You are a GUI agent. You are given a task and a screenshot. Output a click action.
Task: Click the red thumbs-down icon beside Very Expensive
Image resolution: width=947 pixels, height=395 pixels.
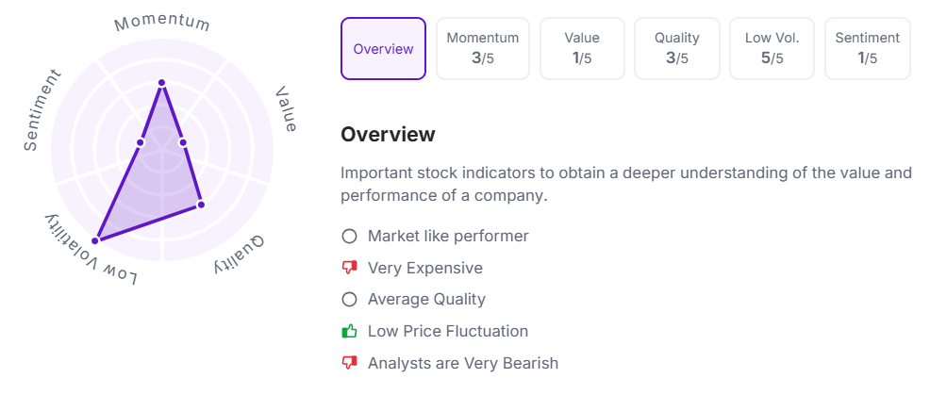[350, 268]
